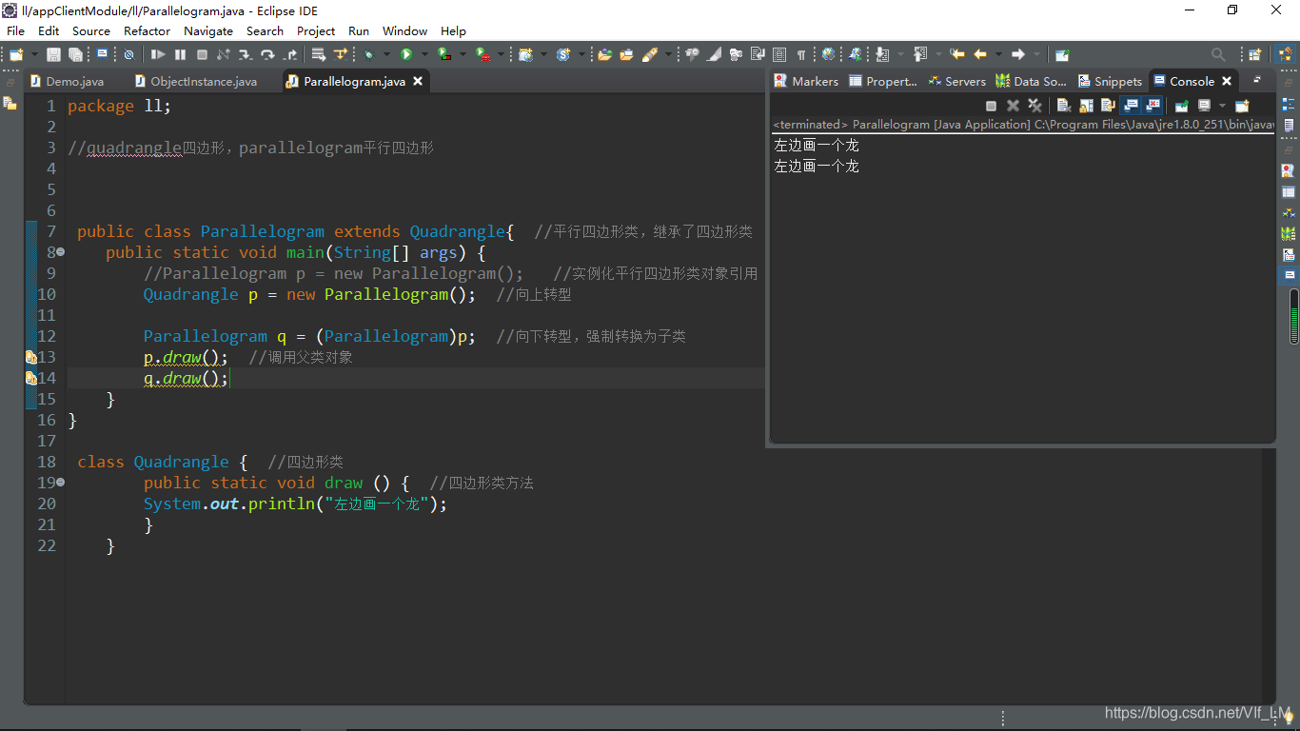Switch to the Snippets view tab
The width and height of the screenshot is (1300, 731).
(1110, 81)
